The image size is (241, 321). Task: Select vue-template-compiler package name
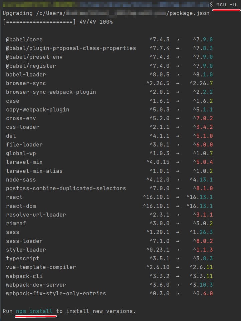[41, 267]
